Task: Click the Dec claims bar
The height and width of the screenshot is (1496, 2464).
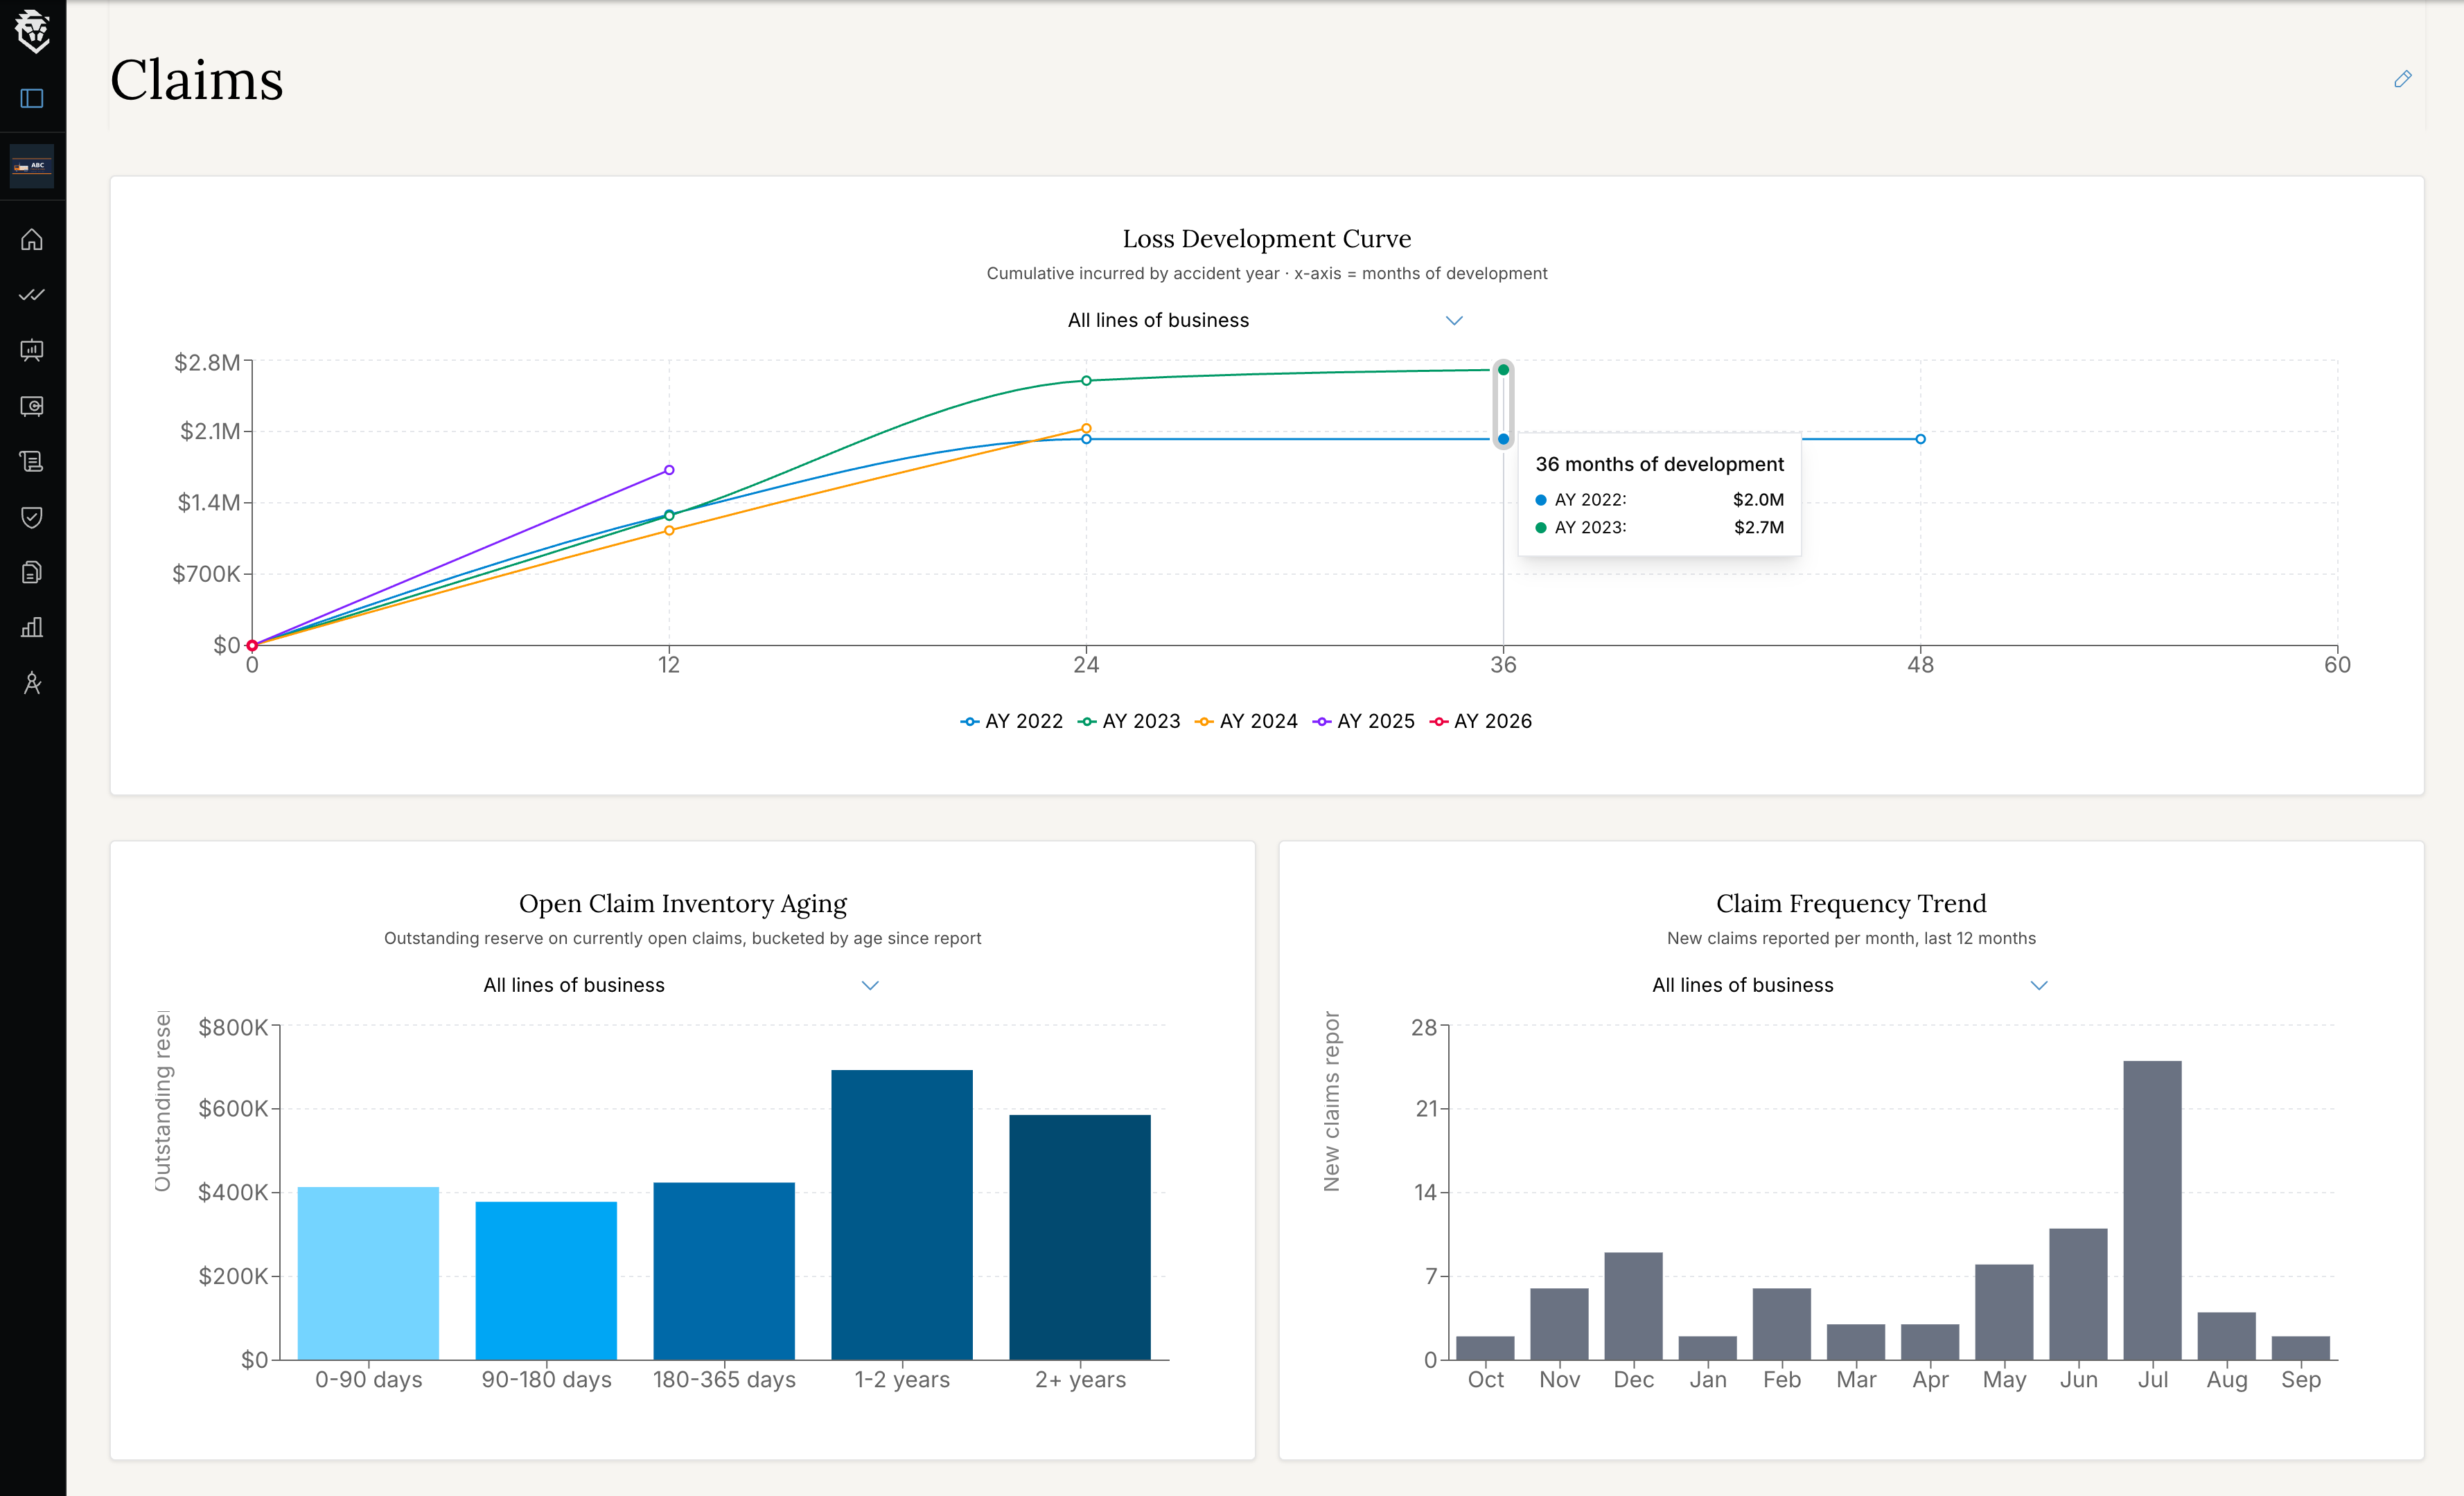Action: [1633, 1306]
